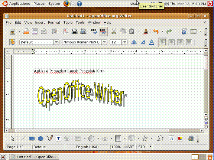Screen dimensions: 214x160
Task: Open the Page Preview icon
Action: (83, 32)
